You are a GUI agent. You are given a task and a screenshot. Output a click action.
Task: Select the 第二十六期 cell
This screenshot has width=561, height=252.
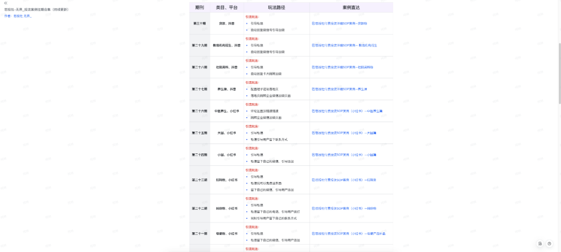pos(199,111)
